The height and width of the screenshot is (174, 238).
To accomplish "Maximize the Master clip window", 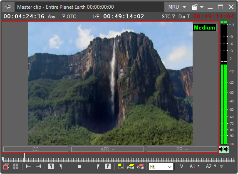I will coord(221,7).
